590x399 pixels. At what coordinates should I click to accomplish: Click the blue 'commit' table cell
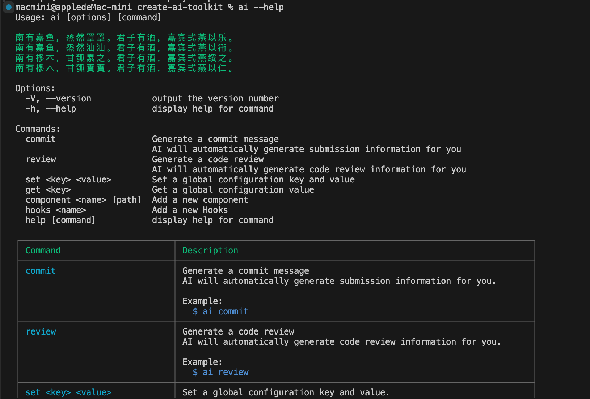coord(41,271)
